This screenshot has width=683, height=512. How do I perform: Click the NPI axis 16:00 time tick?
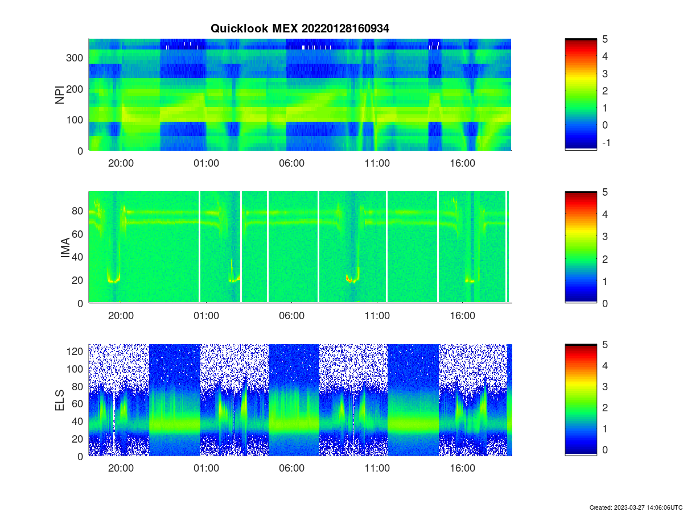[462, 163]
